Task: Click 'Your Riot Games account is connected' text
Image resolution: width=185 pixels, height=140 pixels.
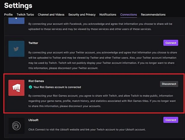Action: tap(57, 87)
